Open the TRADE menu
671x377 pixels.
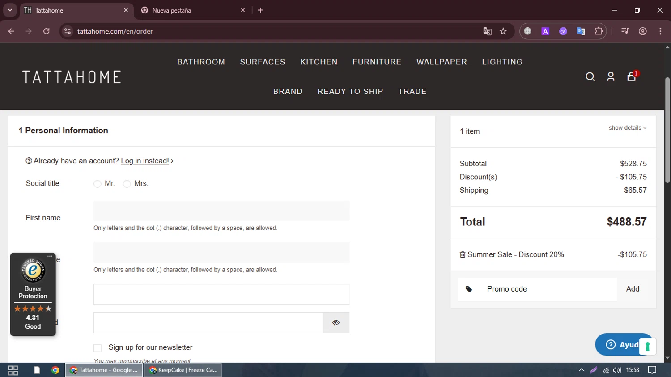(x=412, y=92)
